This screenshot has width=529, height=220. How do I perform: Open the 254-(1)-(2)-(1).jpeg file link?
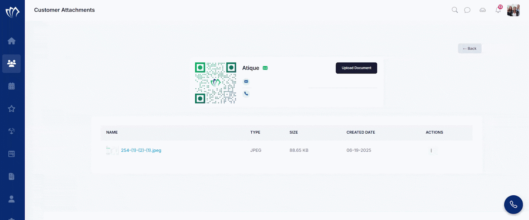(141, 150)
